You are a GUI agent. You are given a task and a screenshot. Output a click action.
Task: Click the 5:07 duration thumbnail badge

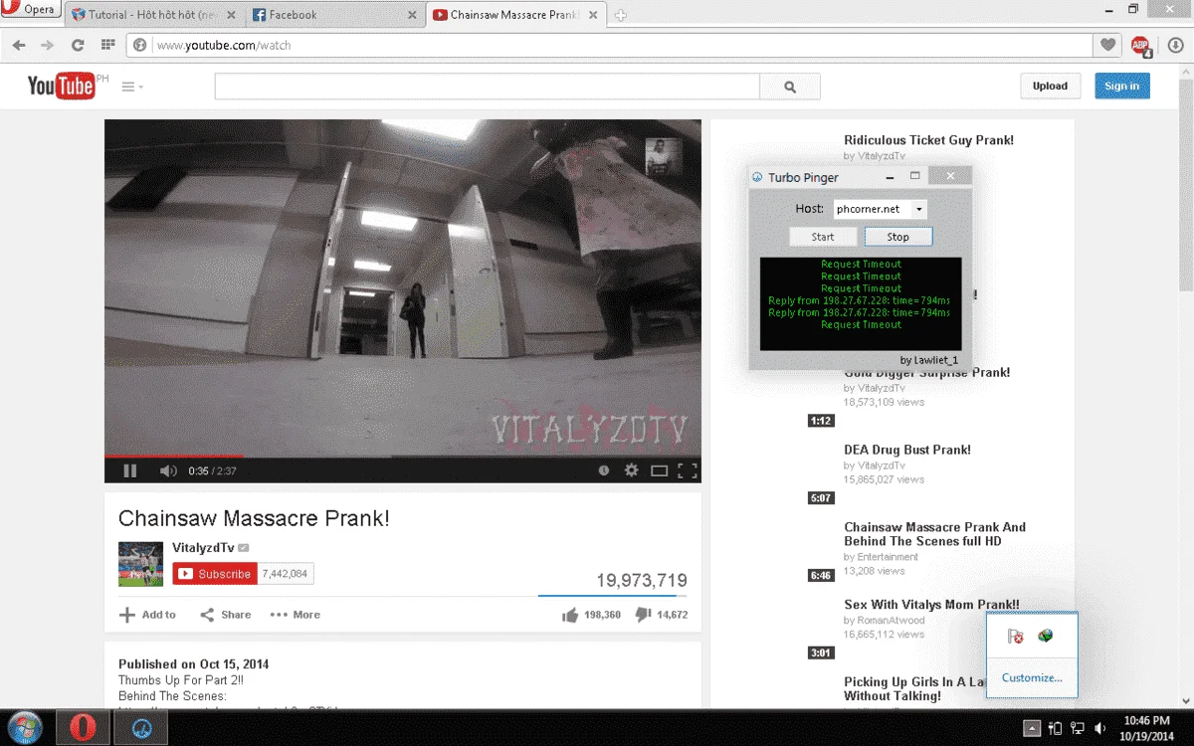point(821,498)
